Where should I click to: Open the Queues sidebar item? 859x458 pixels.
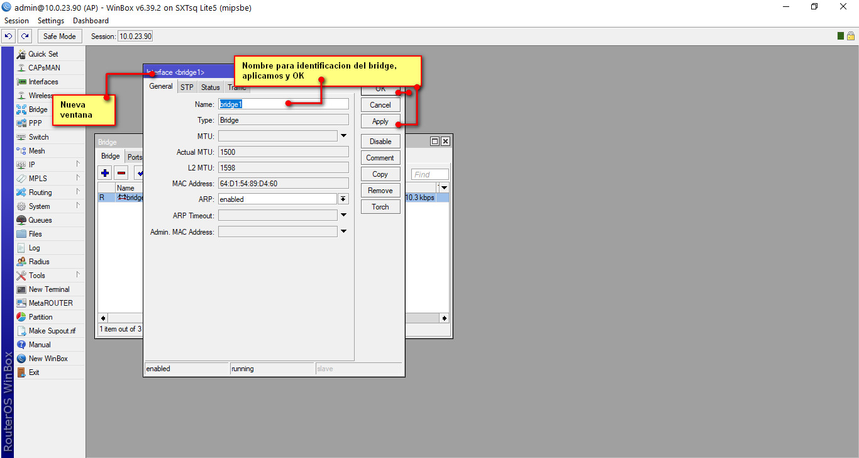click(40, 220)
